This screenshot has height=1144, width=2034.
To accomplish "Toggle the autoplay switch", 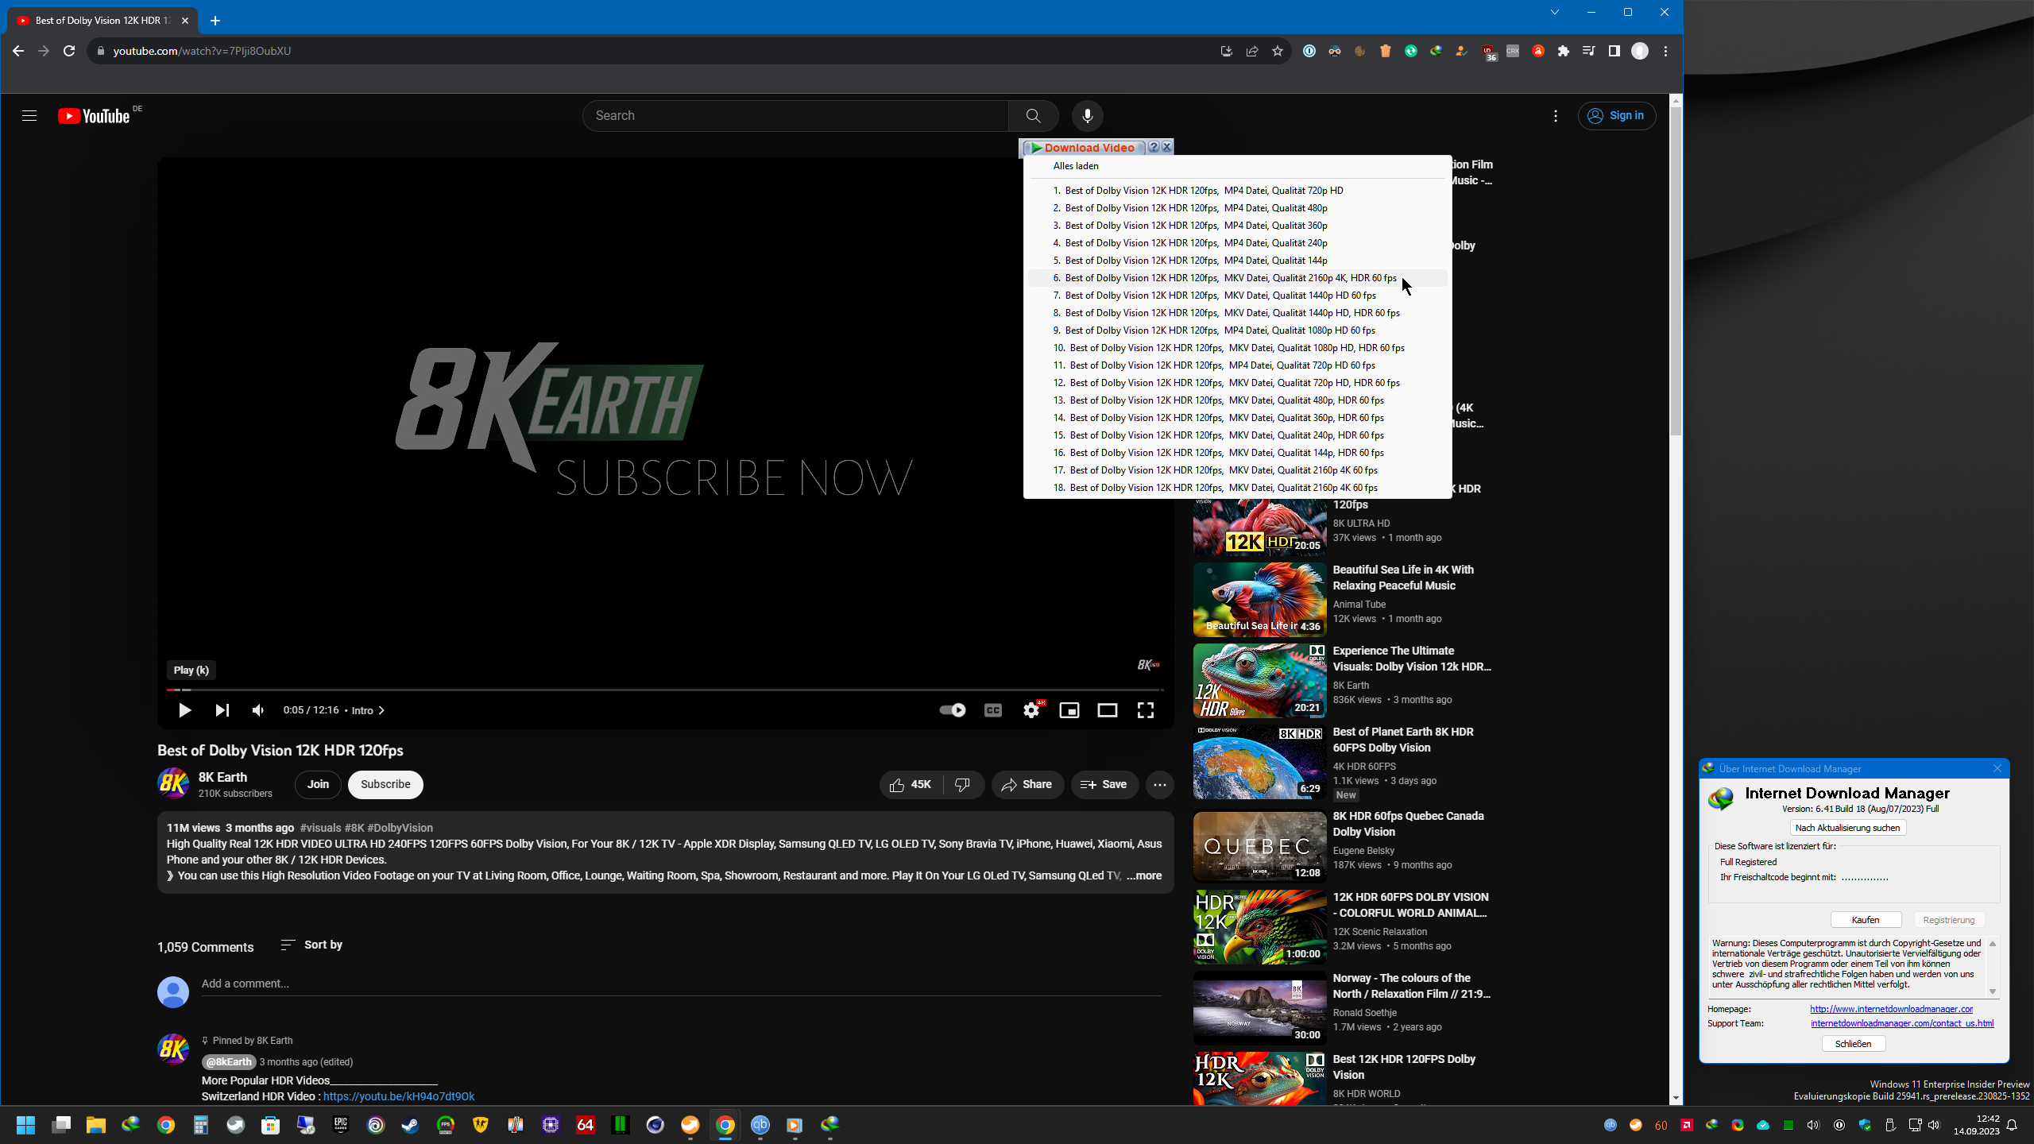I will [x=952, y=710].
